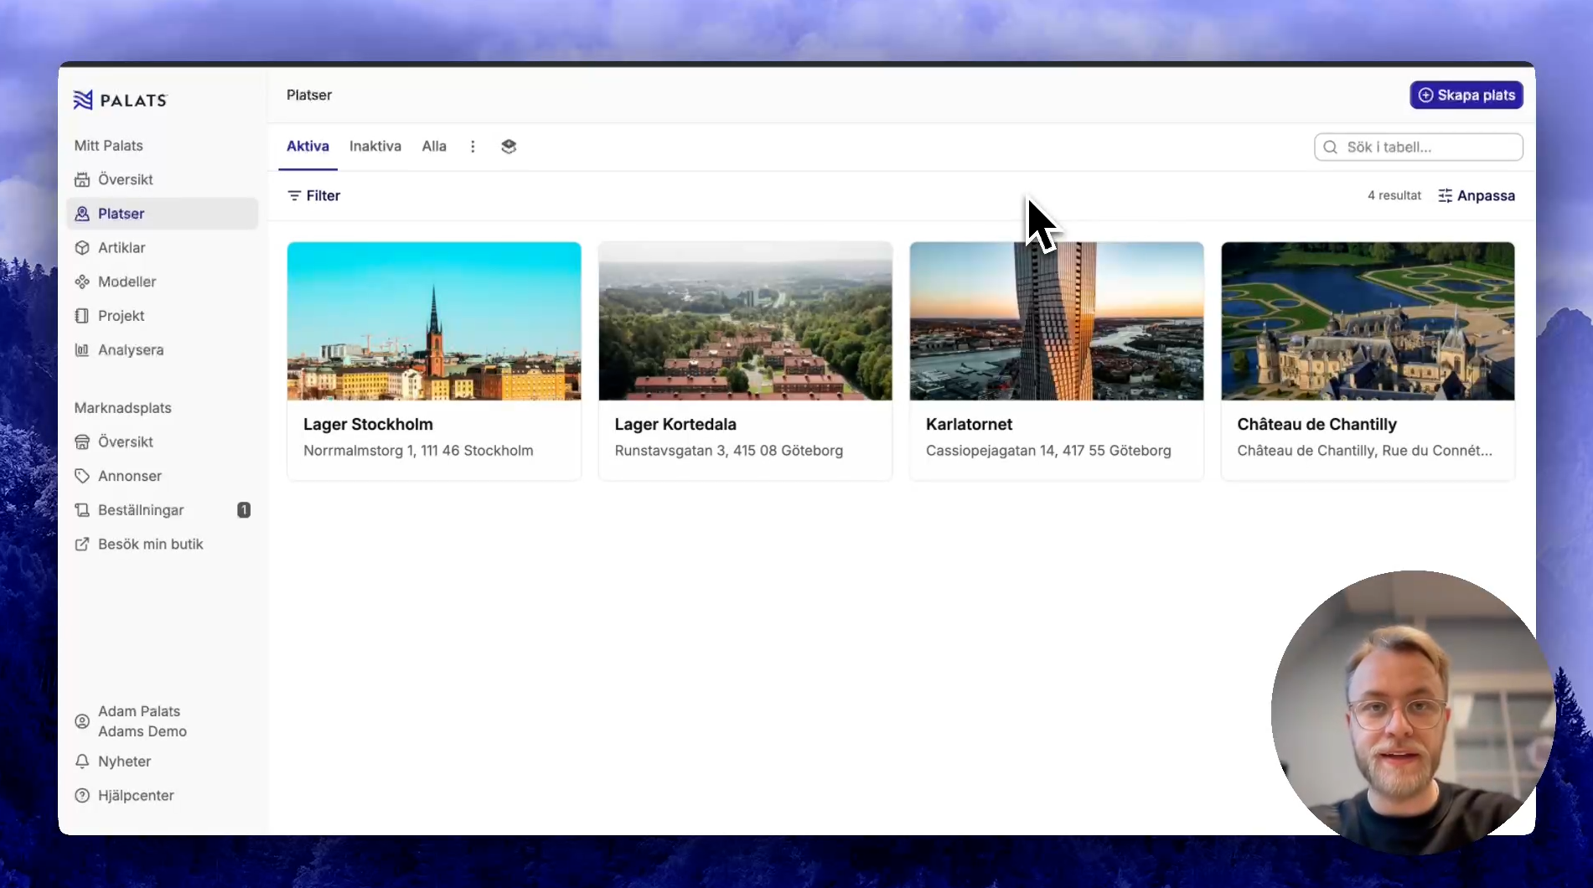Switch to the Alla tab
1593x888 pixels.
coord(433,147)
